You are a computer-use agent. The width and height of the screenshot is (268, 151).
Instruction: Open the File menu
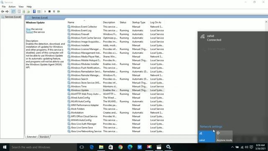pos(4,7)
